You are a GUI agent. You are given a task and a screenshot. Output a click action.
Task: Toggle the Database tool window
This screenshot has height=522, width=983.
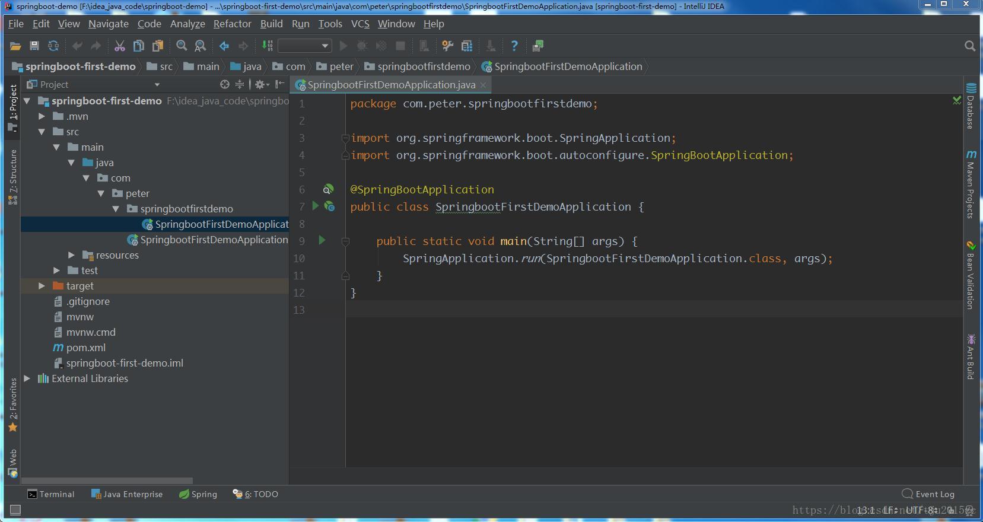971,106
